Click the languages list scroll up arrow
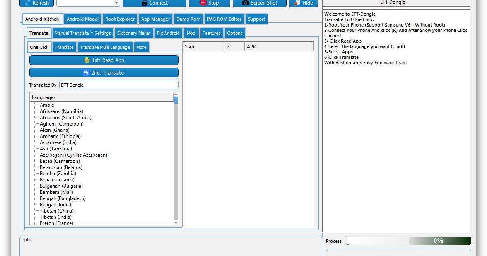The height and width of the screenshot is (256, 487). [x=176, y=94]
